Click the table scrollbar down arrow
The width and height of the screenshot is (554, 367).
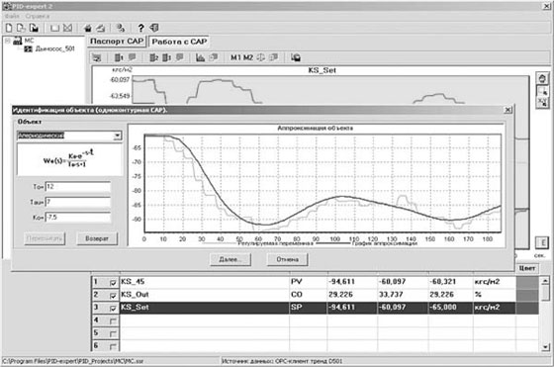[x=545, y=347]
